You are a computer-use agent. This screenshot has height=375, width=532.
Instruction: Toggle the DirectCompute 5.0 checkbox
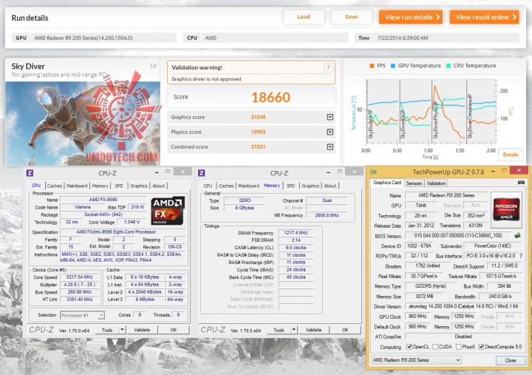(481, 346)
